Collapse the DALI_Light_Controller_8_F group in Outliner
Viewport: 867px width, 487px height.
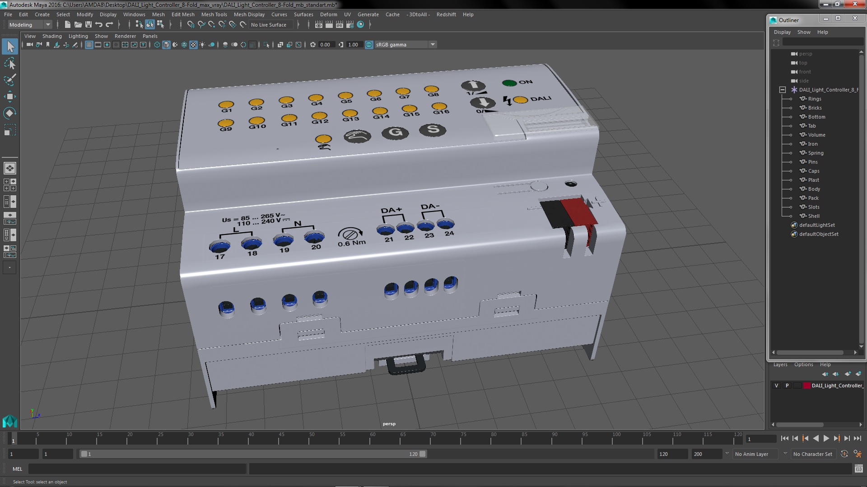[783, 90]
